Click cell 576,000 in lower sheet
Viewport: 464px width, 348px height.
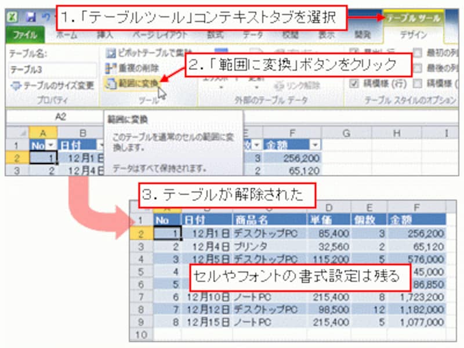pos(416,259)
